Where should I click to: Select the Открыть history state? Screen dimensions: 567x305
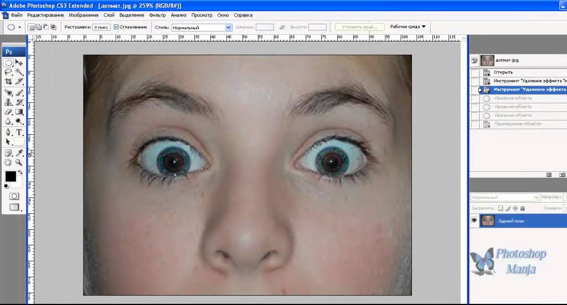(x=523, y=72)
